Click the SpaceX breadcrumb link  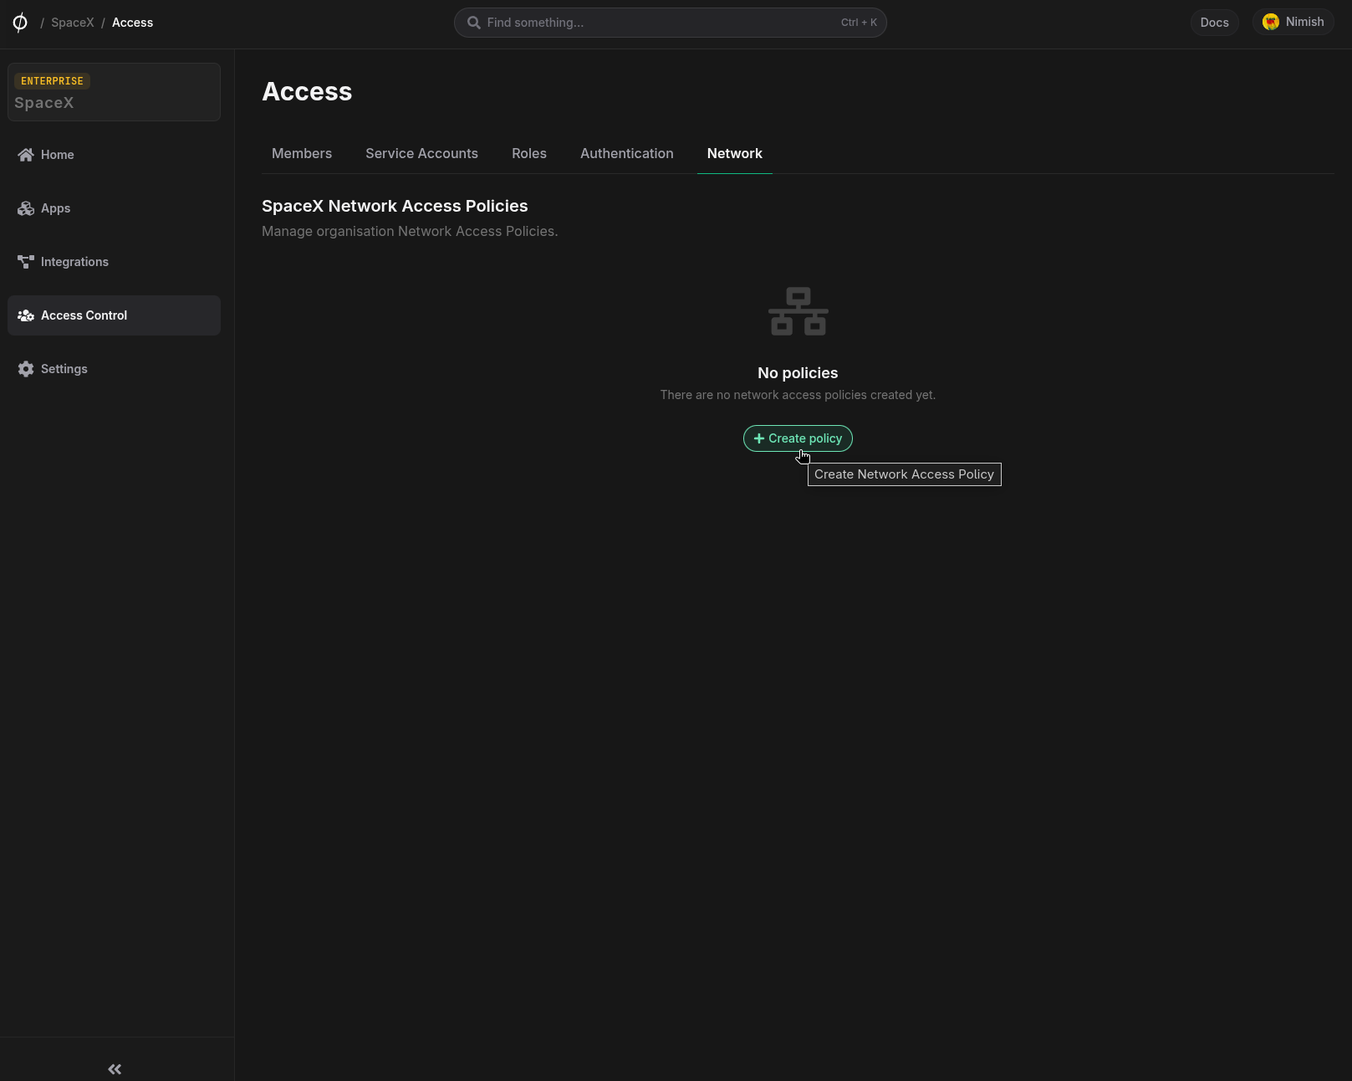pos(73,23)
